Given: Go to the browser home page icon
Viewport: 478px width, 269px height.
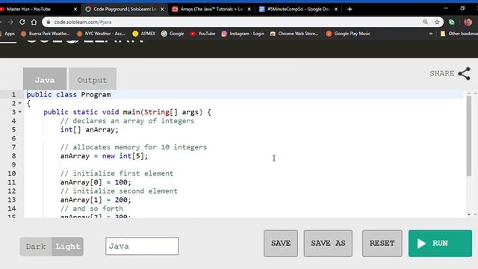Looking at the screenshot, I should click(34, 22).
